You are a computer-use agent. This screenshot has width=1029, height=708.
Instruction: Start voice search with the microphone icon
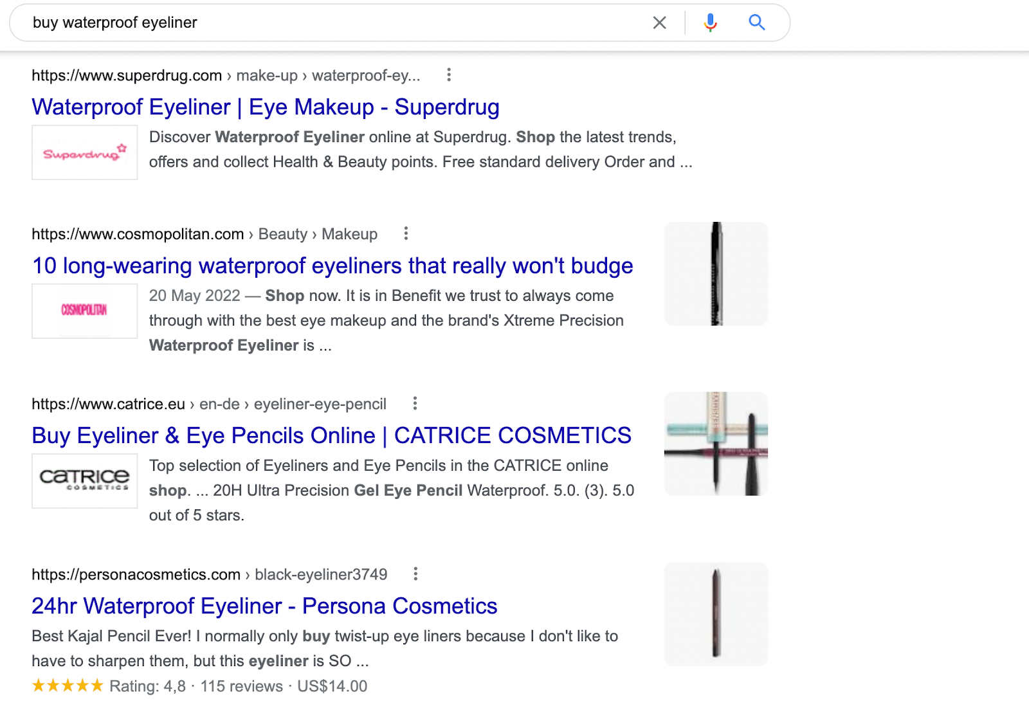[x=710, y=23]
